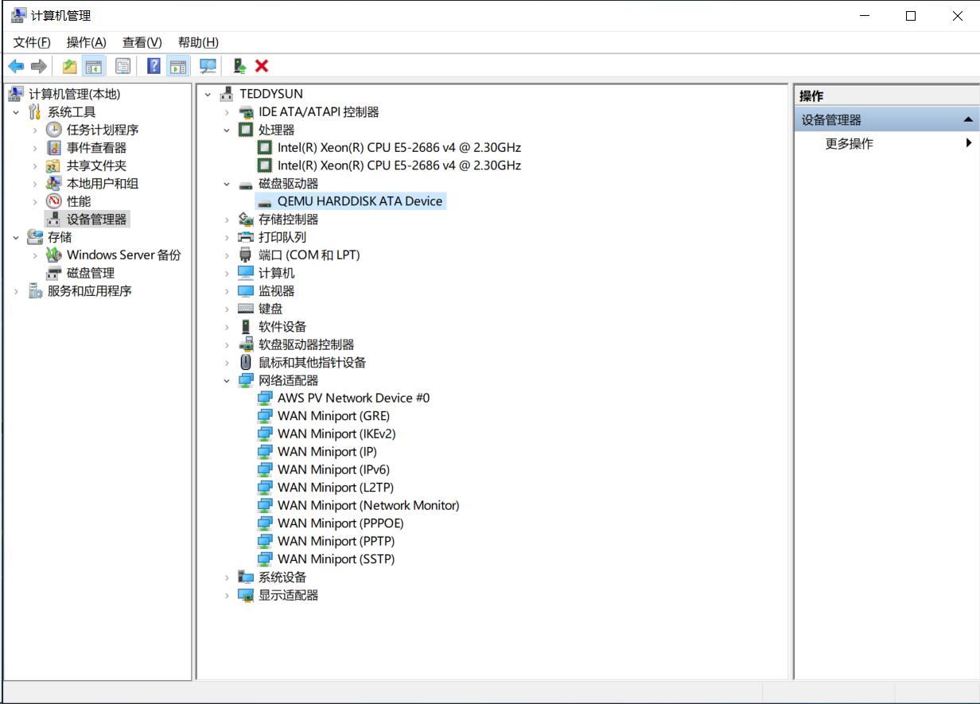
Task: Select WAN Miniport (PPTP) adapter
Action: [x=336, y=541]
